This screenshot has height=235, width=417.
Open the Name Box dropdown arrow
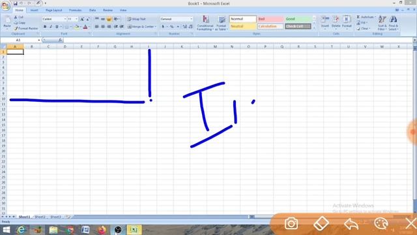tap(39, 40)
